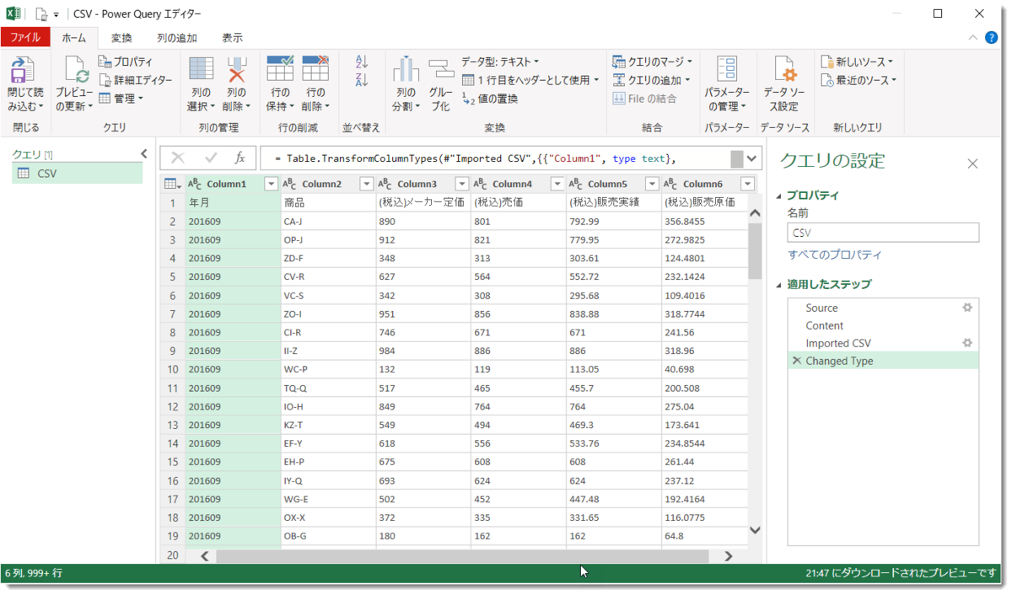Collapse the Properties (プロパティ) section
The image size is (1012, 595).
point(779,196)
